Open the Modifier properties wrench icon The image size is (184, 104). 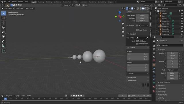tap(154, 68)
